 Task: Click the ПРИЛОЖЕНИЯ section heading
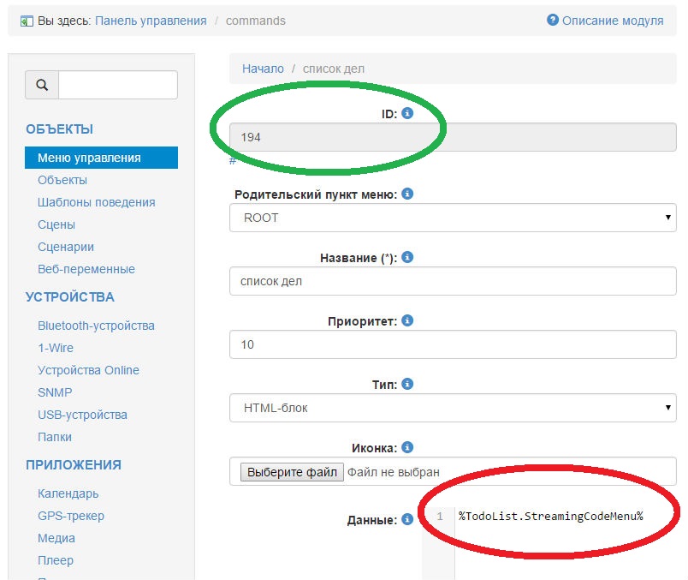74,465
